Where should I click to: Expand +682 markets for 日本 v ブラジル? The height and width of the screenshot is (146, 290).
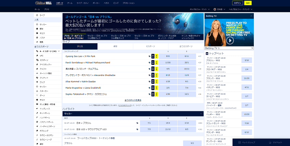click(200, 123)
